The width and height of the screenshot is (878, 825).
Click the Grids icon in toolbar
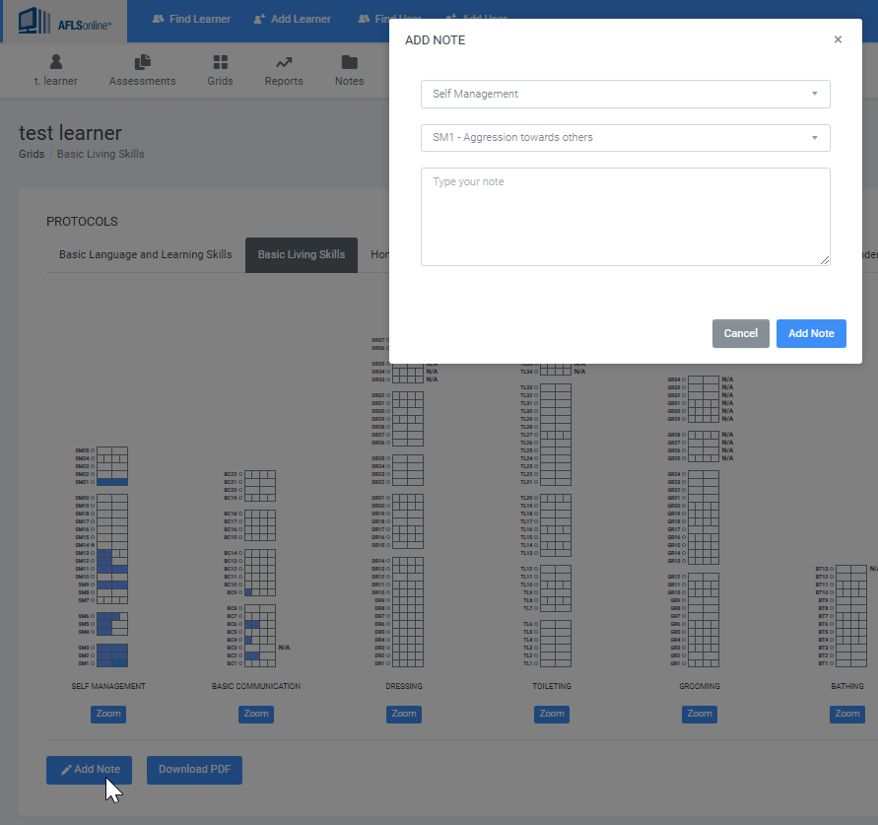point(220,62)
